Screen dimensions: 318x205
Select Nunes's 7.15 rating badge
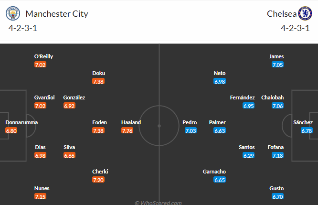point(41,196)
